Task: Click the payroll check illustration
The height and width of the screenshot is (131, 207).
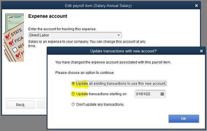Action: click(x=15, y=21)
